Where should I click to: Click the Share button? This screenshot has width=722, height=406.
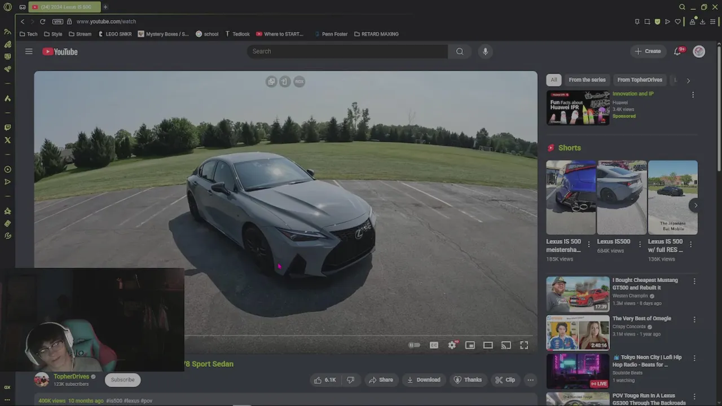click(381, 380)
